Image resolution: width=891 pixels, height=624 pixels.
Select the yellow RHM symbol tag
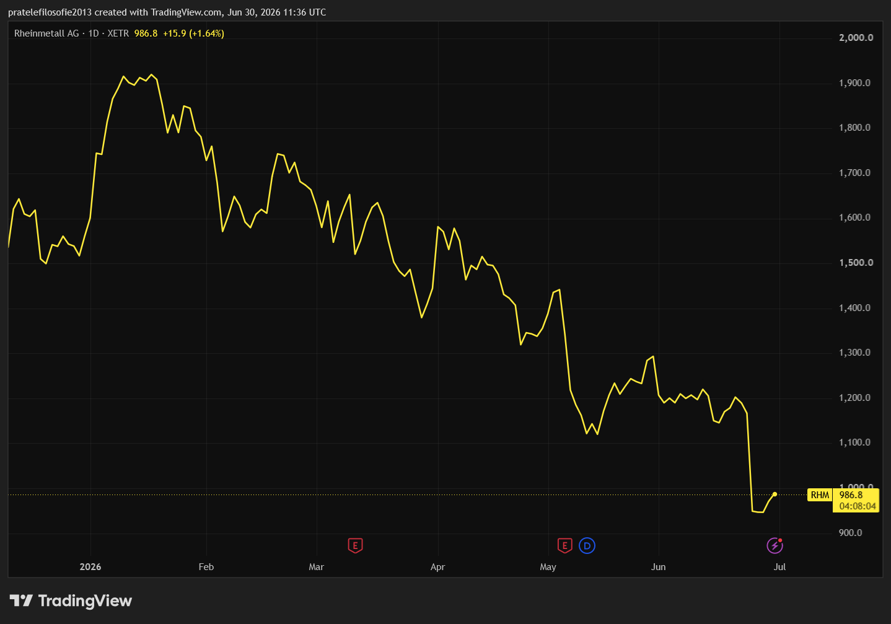click(x=820, y=495)
